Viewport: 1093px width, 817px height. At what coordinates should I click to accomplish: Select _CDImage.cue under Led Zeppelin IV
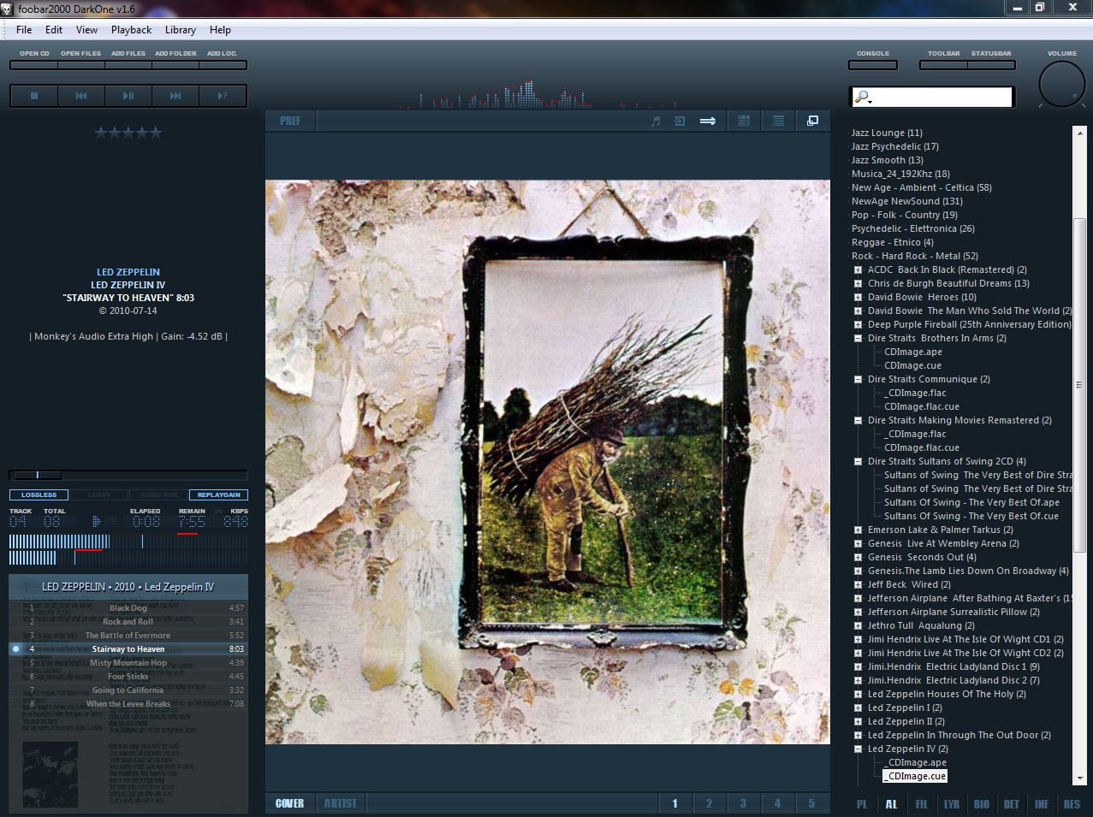[x=915, y=776]
